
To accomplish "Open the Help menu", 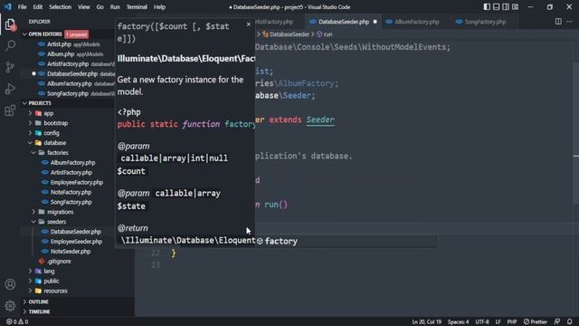I will 159,7.
